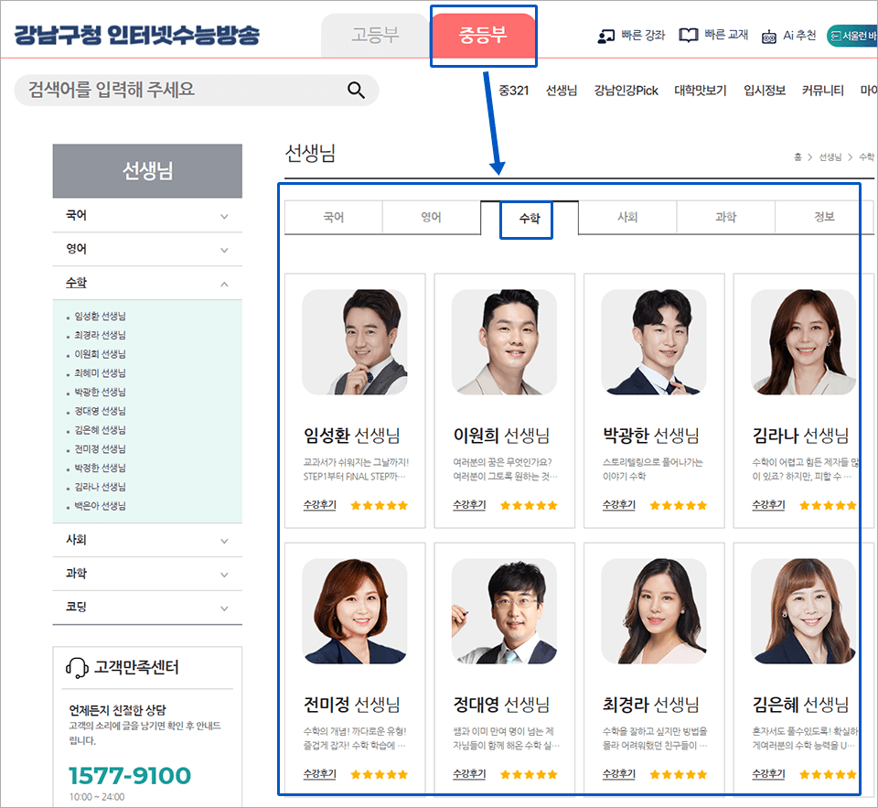
Task: Click 선생님 in breadcrumb
Action: 830,156
